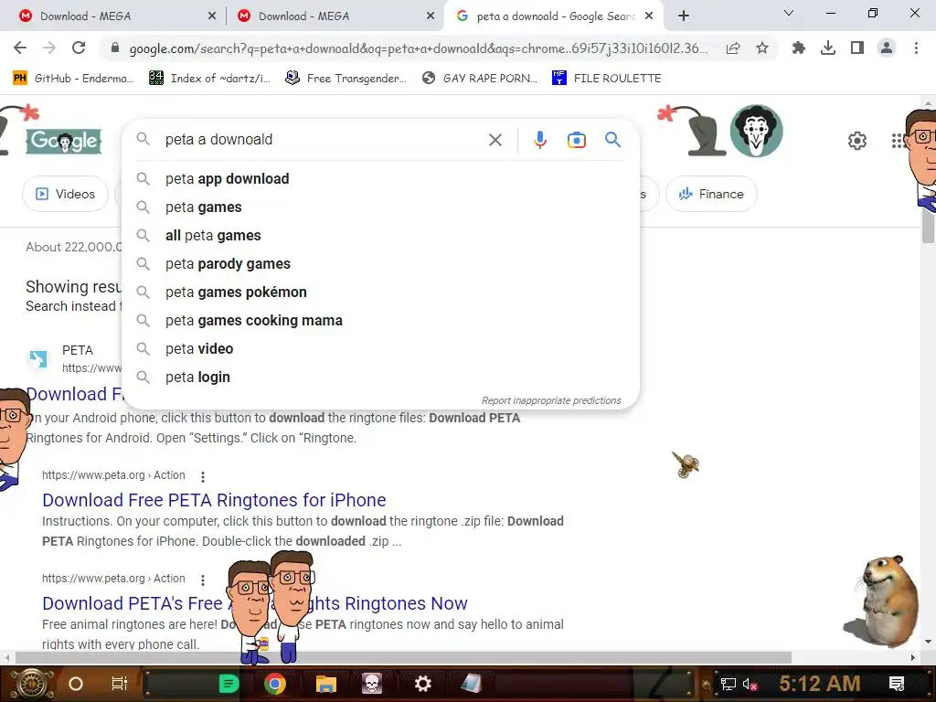Select suggestion peta video
Viewport: 936px width, 702px height.
[x=380, y=348]
